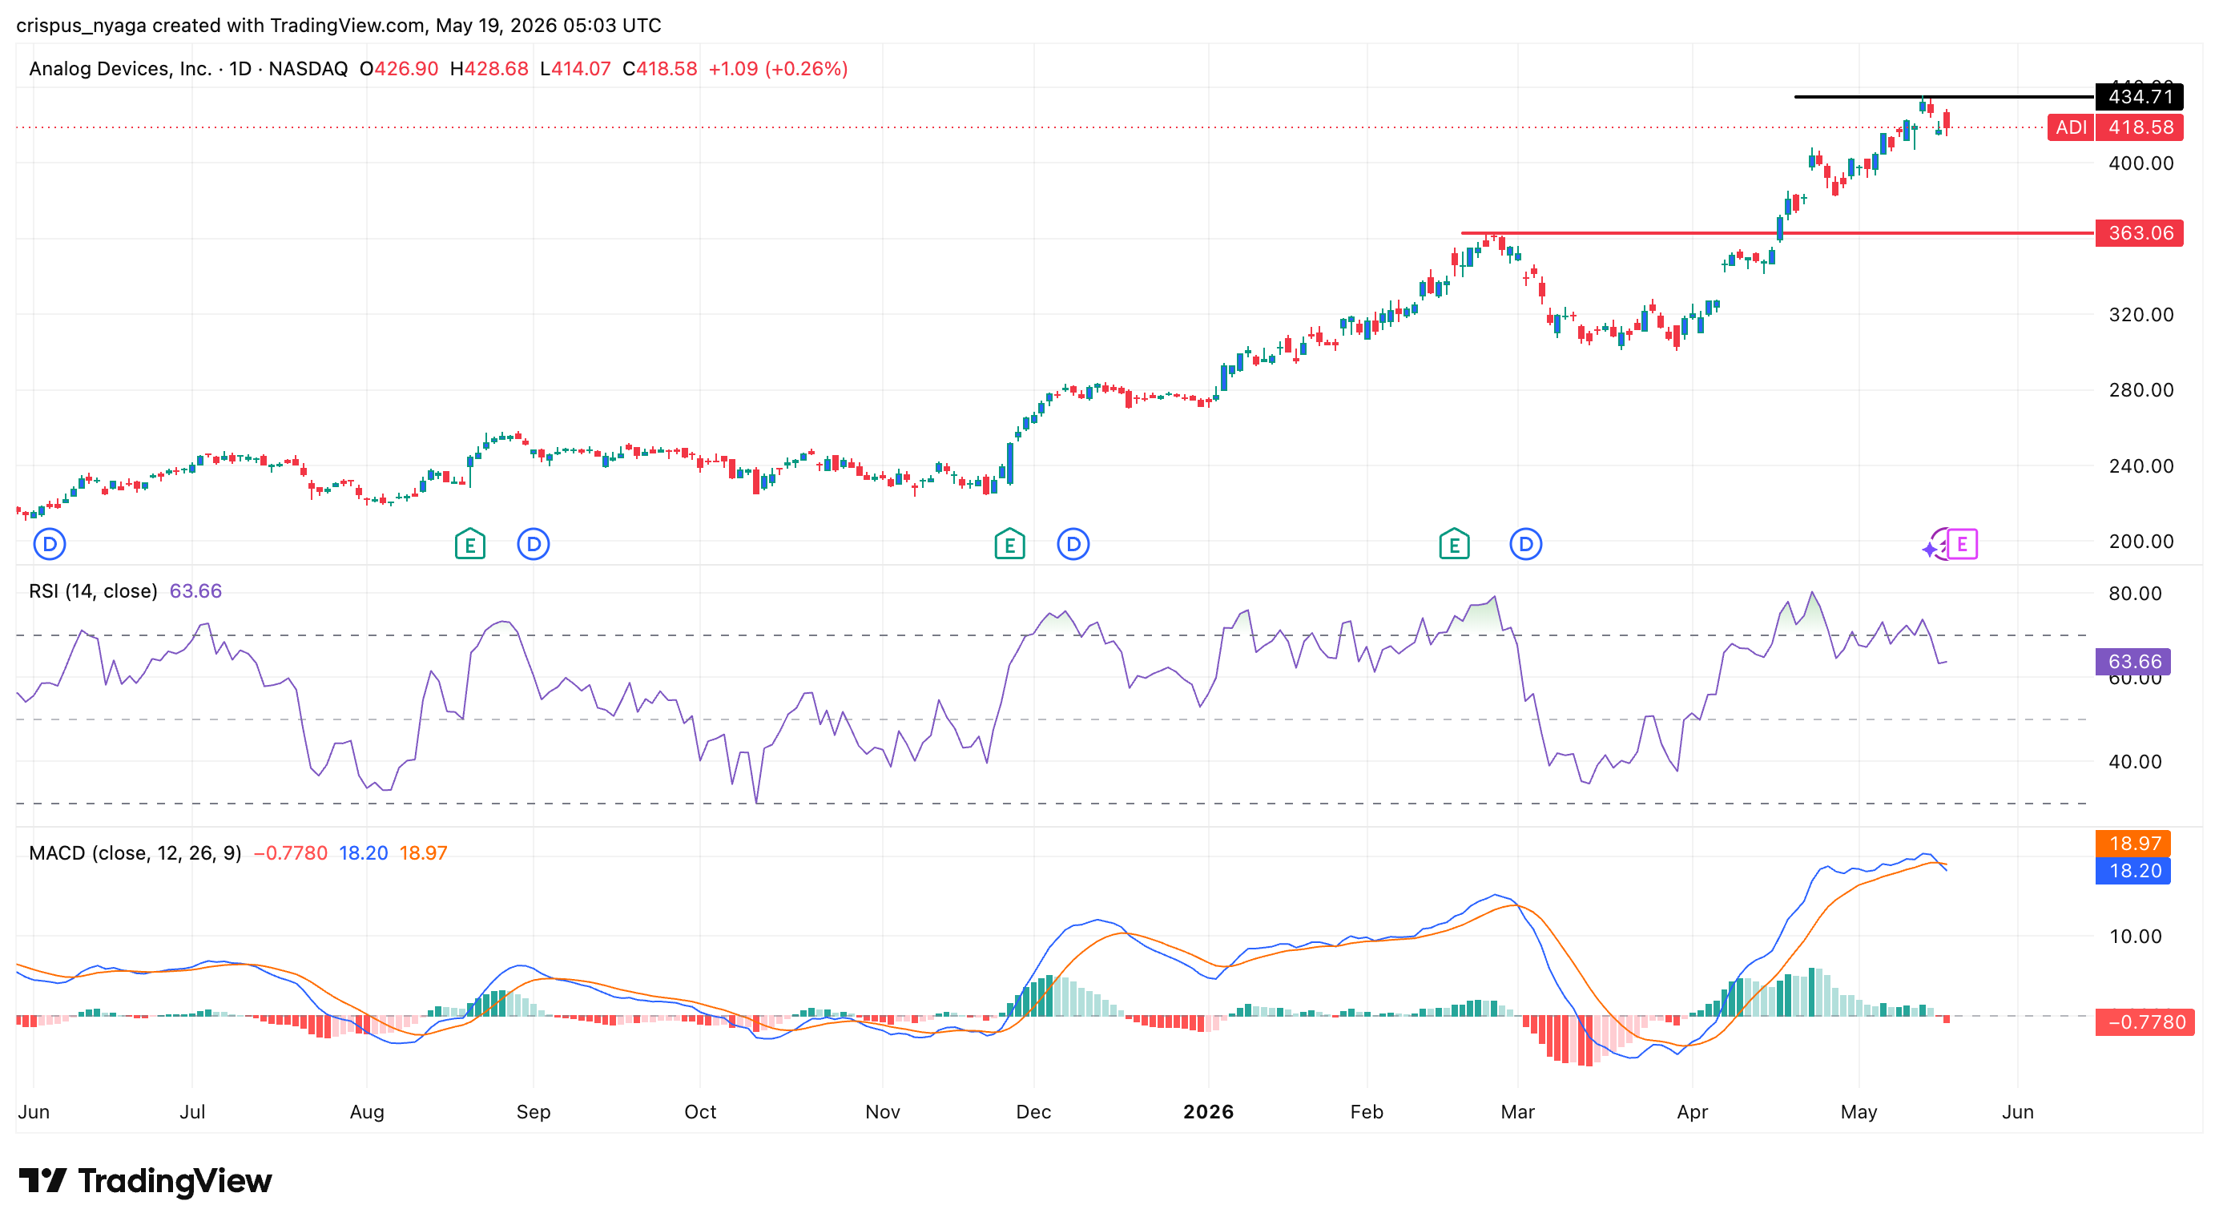Click the earnings marker in mid-August
The width and height of the screenshot is (2219, 1229).
click(469, 544)
